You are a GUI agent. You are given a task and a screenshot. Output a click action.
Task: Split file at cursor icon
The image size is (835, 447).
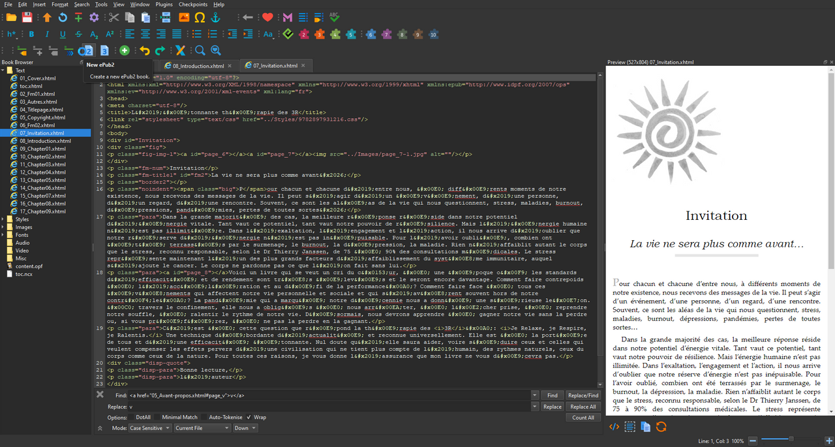pyautogui.click(x=166, y=17)
